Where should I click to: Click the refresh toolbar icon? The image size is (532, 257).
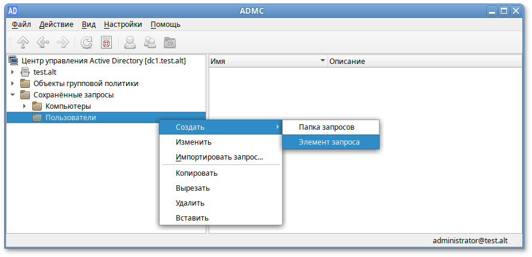pyautogui.click(x=87, y=42)
